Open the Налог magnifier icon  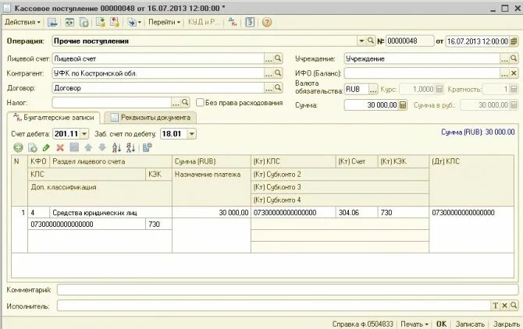pos(185,102)
